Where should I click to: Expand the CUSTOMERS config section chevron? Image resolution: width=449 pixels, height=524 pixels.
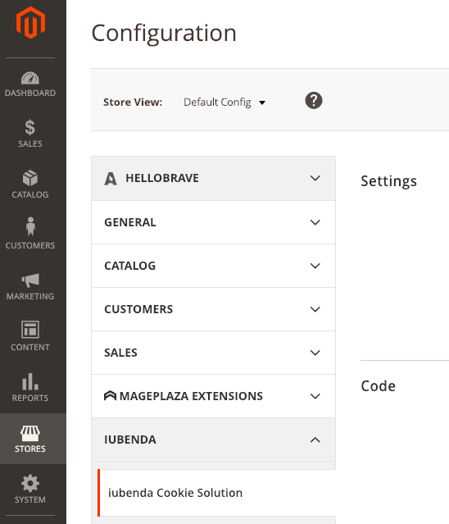(x=315, y=309)
